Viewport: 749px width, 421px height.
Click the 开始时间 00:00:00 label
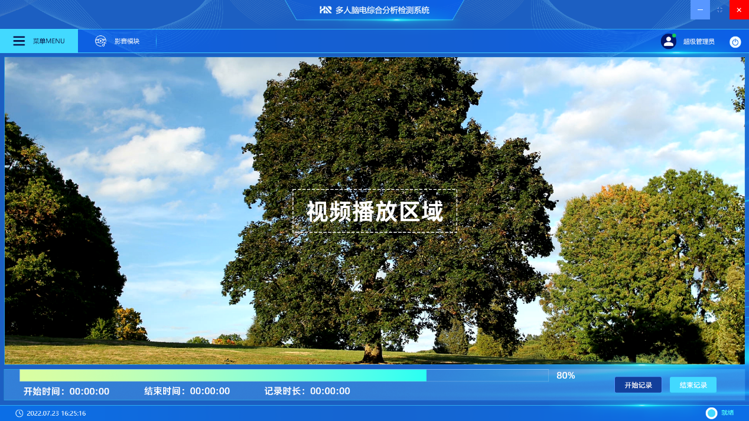(x=66, y=391)
